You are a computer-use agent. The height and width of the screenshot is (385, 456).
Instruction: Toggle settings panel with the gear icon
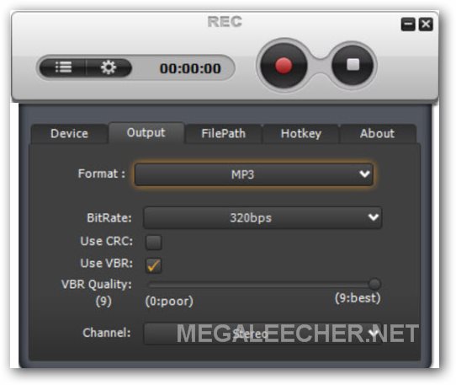click(x=109, y=67)
